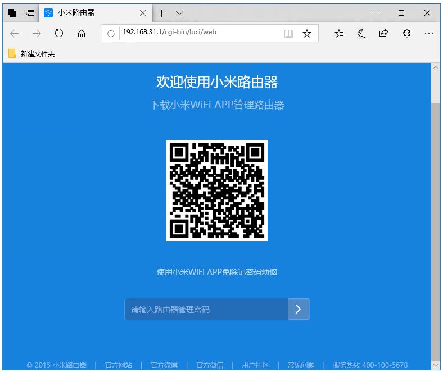
Task: Open the home page
Action: pos(82,33)
